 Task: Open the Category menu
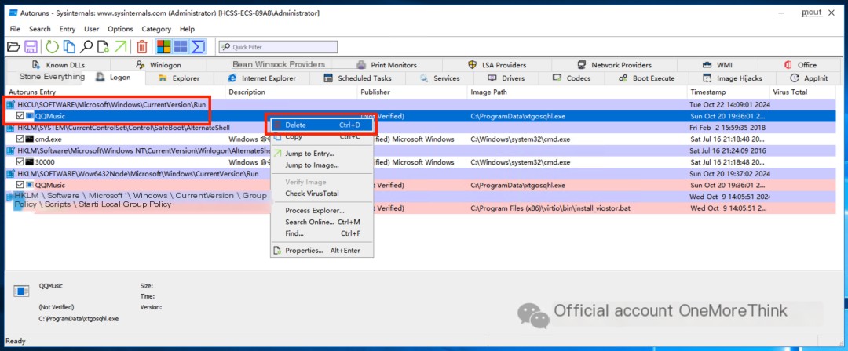[156, 29]
